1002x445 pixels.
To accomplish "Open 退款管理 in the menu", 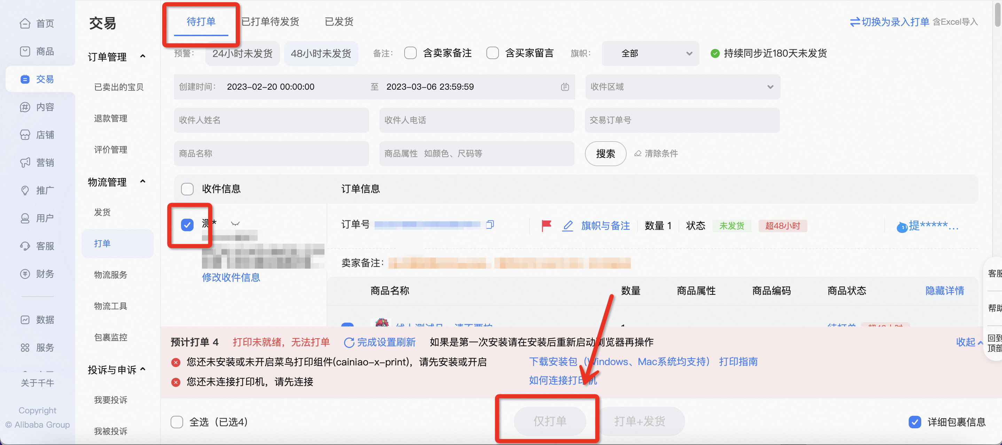I will pyautogui.click(x=111, y=119).
